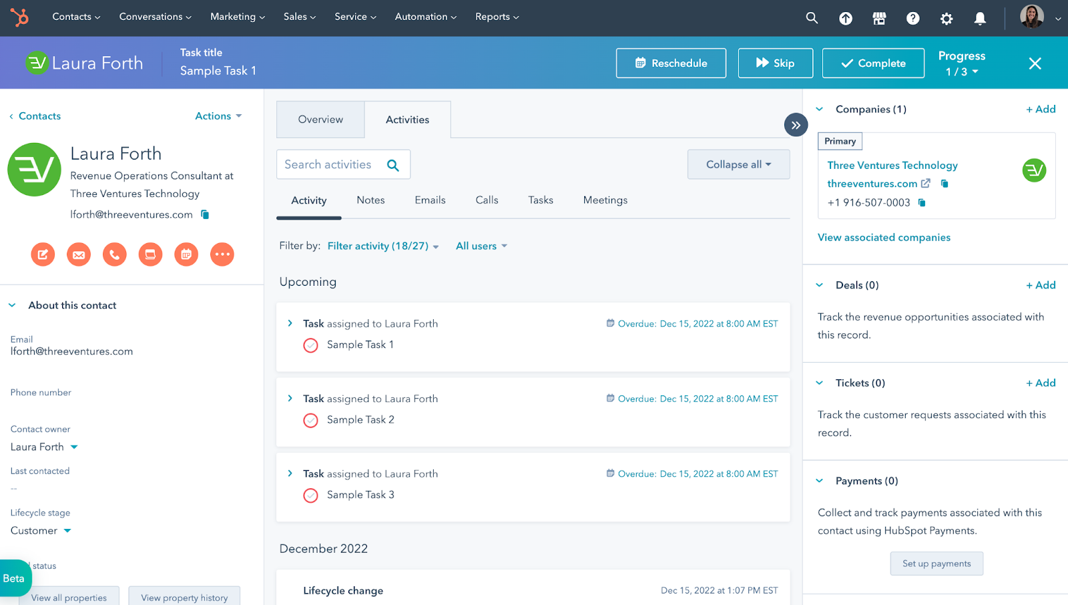Open View associated companies link
The height and width of the screenshot is (605, 1068).
(x=884, y=238)
